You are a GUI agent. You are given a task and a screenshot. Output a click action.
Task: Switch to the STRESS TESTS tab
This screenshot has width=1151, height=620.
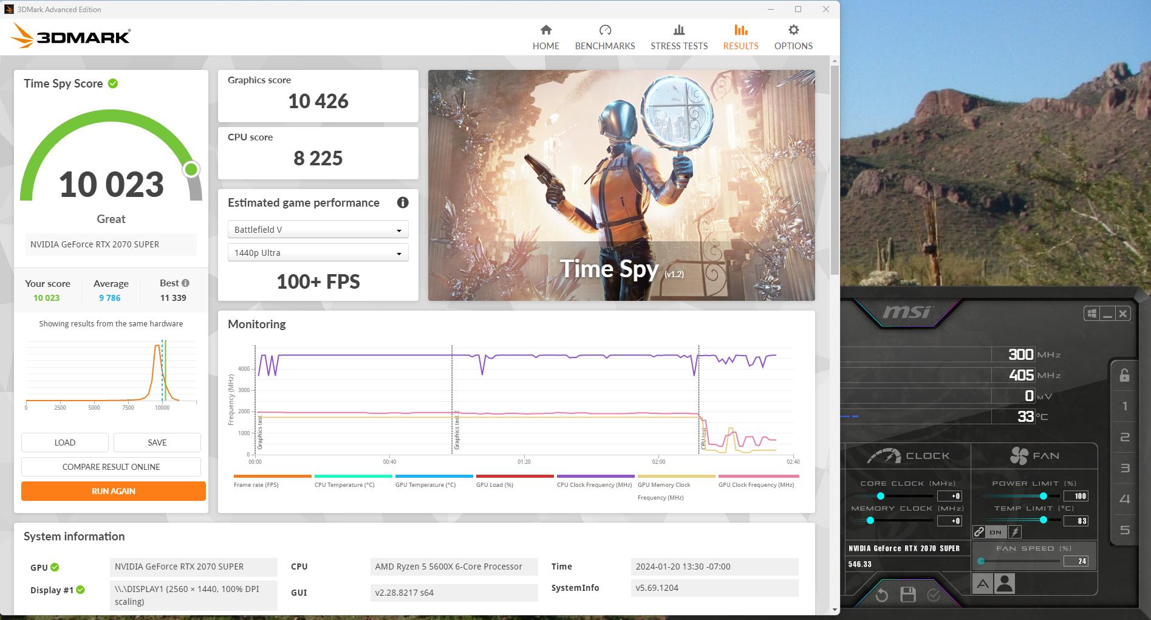[x=679, y=38]
